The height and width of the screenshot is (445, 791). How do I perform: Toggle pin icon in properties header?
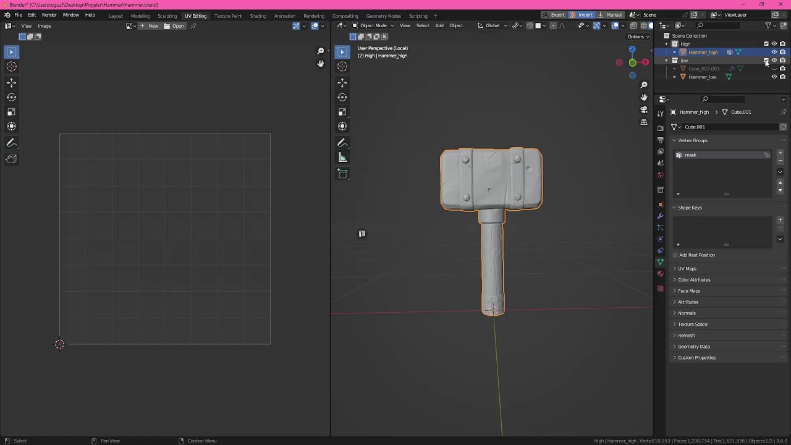[783, 112]
